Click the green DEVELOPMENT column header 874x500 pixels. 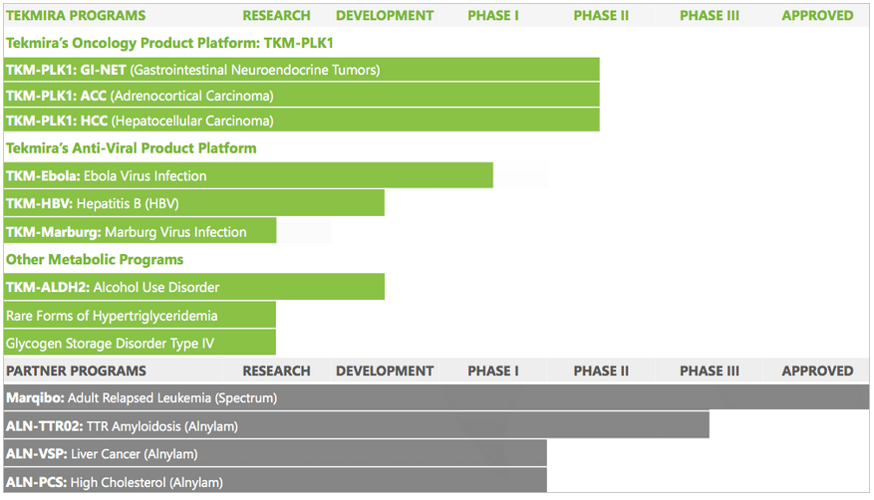385,16
